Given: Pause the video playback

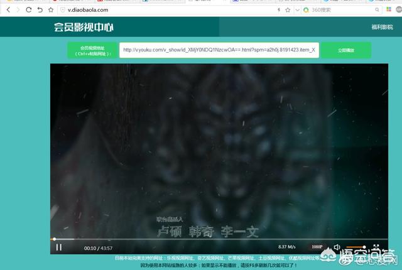Looking at the screenshot, I should coord(59,247).
